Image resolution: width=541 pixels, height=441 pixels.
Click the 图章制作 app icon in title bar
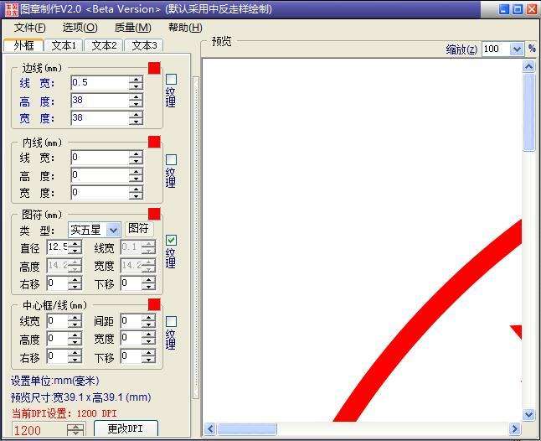[x=12, y=9]
